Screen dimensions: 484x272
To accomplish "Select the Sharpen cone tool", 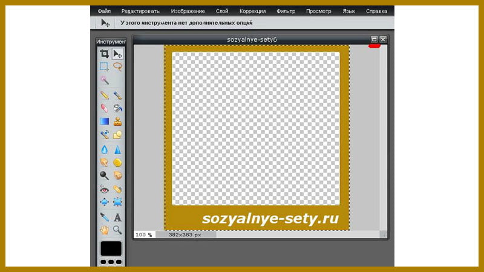I will (117, 149).
